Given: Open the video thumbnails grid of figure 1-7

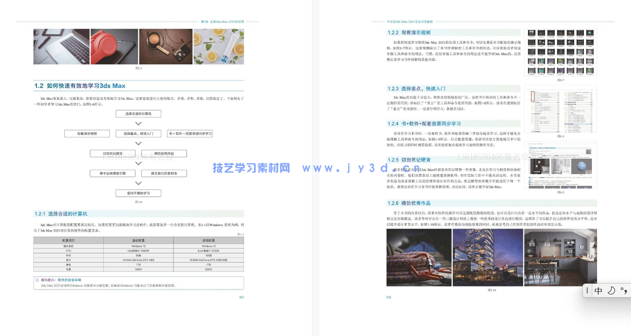Looking at the screenshot, I should 561,52.
